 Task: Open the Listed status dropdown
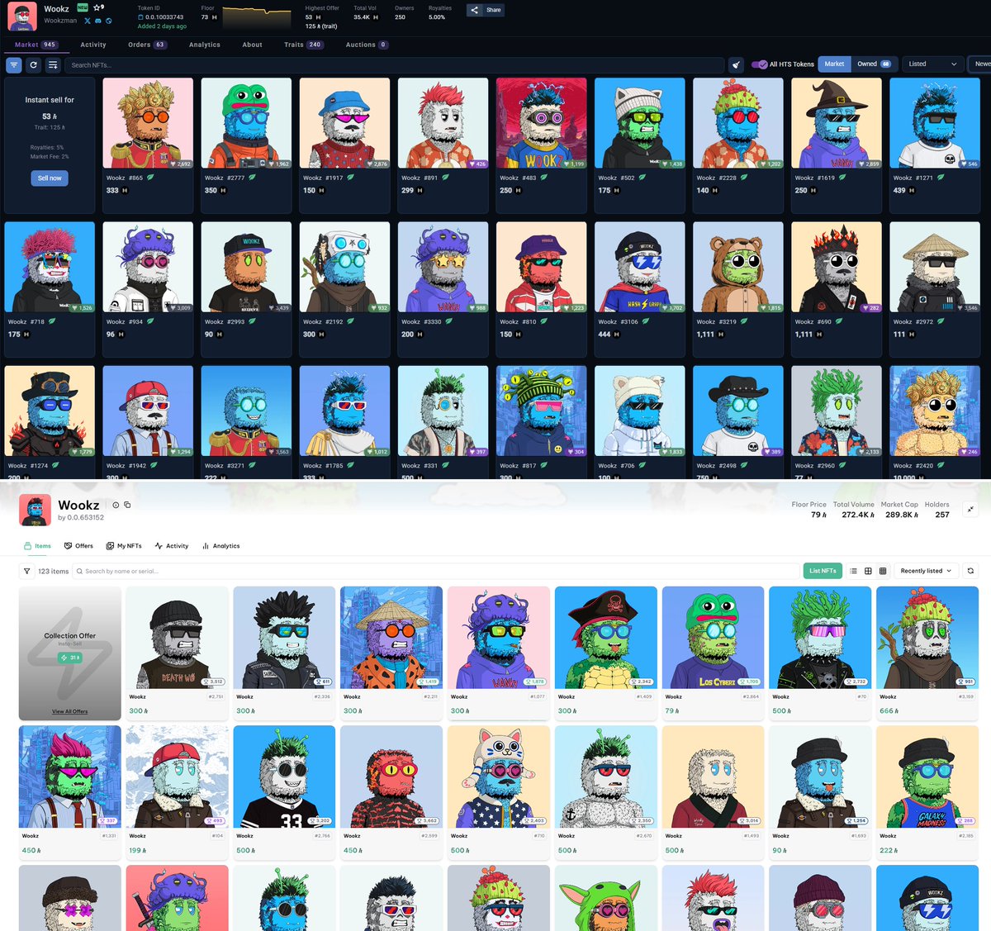(933, 64)
